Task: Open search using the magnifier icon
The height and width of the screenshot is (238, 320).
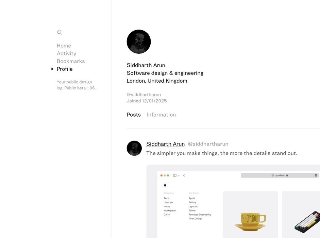Action: 60,32
